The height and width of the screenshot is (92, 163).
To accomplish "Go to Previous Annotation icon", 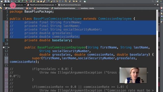I will point(70,1).
